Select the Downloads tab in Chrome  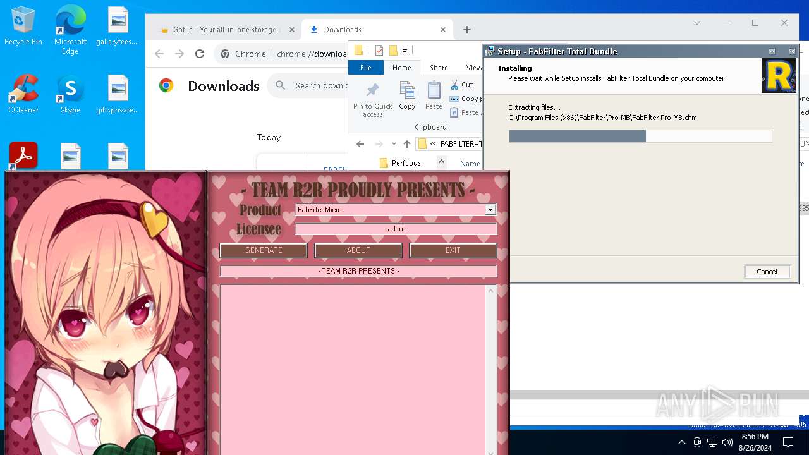click(x=377, y=30)
